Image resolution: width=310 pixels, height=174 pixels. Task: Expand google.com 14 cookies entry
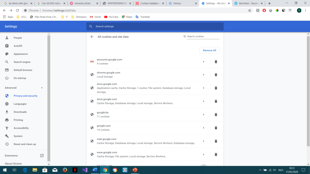203,128
